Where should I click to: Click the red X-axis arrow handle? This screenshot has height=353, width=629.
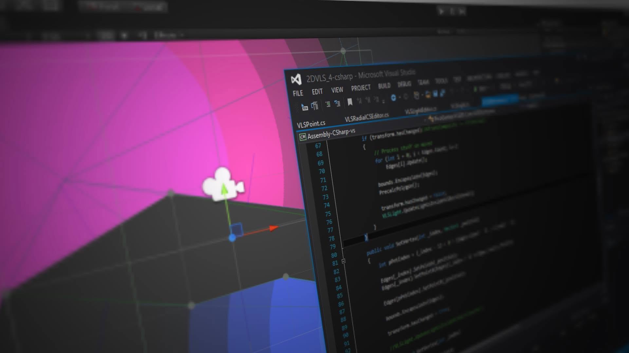click(x=273, y=228)
